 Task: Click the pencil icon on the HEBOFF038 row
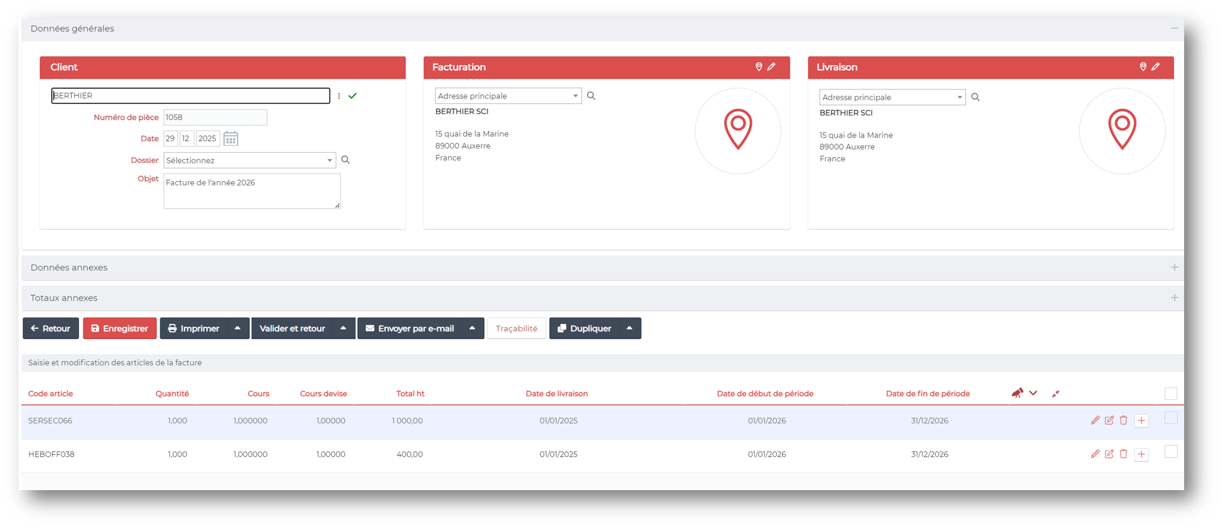click(1095, 454)
